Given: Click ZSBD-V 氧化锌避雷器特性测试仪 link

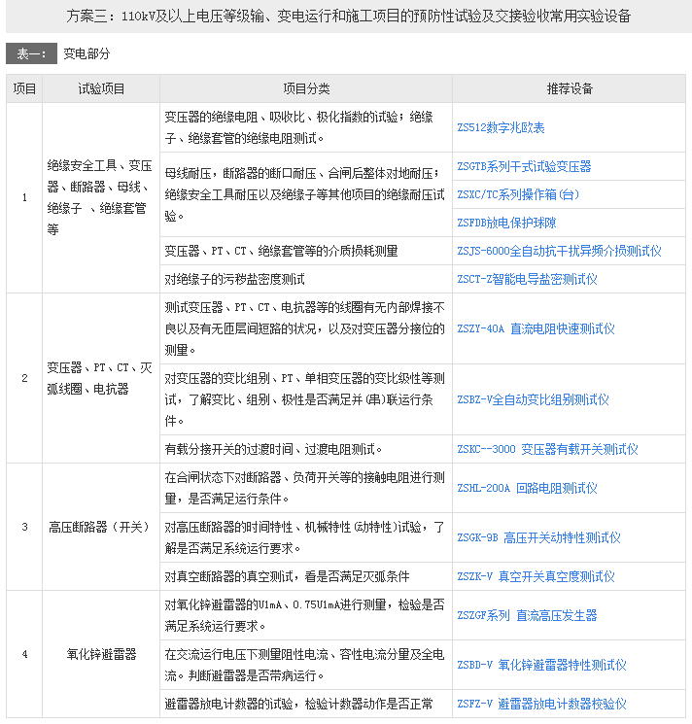Looking at the screenshot, I should pyautogui.click(x=541, y=665).
